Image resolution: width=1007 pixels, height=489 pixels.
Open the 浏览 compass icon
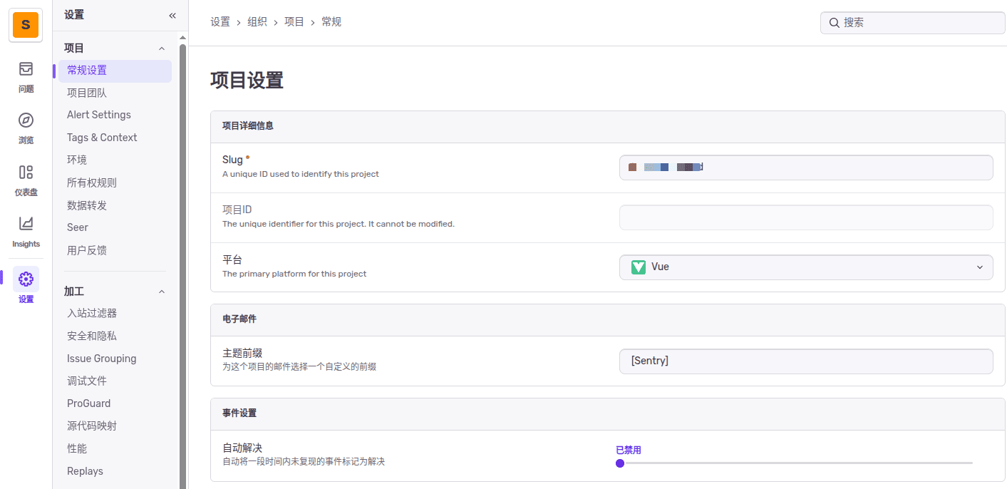pyautogui.click(x=26, y=120)
